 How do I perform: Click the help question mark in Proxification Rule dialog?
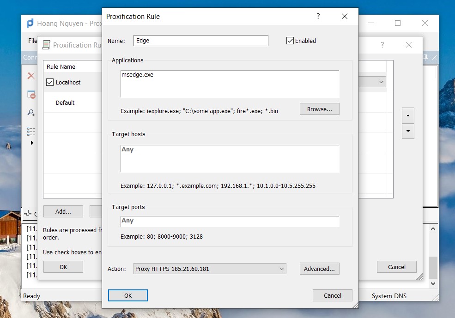[318, 17]
